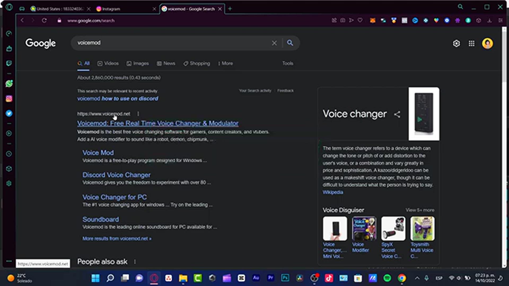Open Photoshop from the taskbar
Screen dimensions: 509x286
(x=285, y=278)
